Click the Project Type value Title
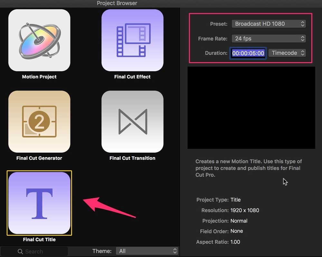This screenshot has height=257, width=322. [236, 200]
